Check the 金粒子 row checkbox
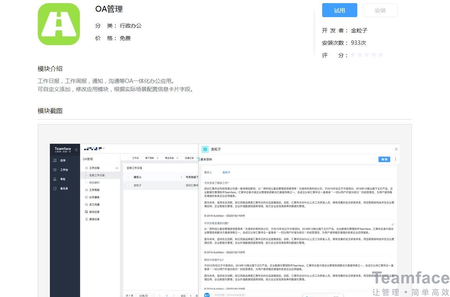 pos(127,186)
